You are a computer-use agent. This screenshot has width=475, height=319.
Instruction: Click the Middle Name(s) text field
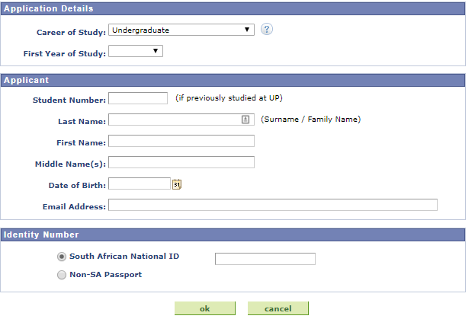pyautogui.click(x=181, y=162)
